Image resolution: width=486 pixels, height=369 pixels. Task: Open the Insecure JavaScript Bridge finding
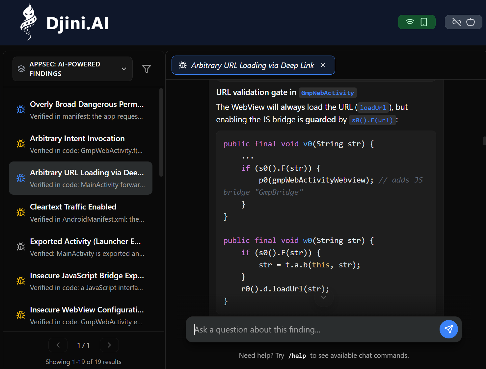81,281
